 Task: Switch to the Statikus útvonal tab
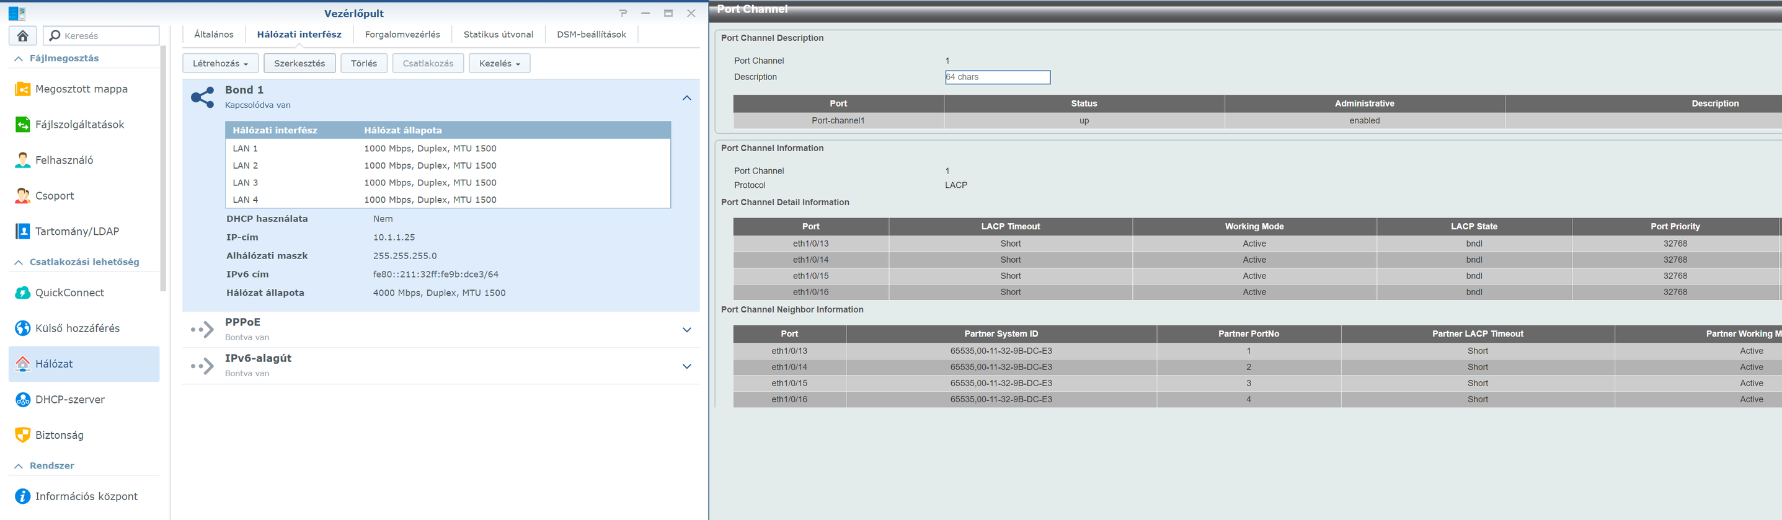(x=498, y=35)
